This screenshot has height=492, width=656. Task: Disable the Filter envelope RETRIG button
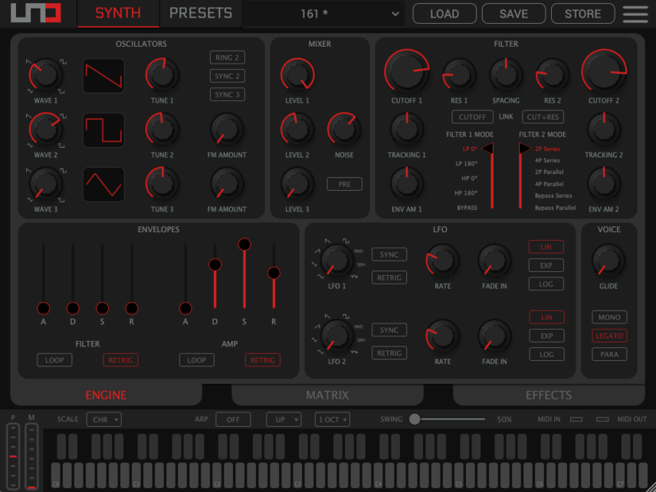(120, 359)
